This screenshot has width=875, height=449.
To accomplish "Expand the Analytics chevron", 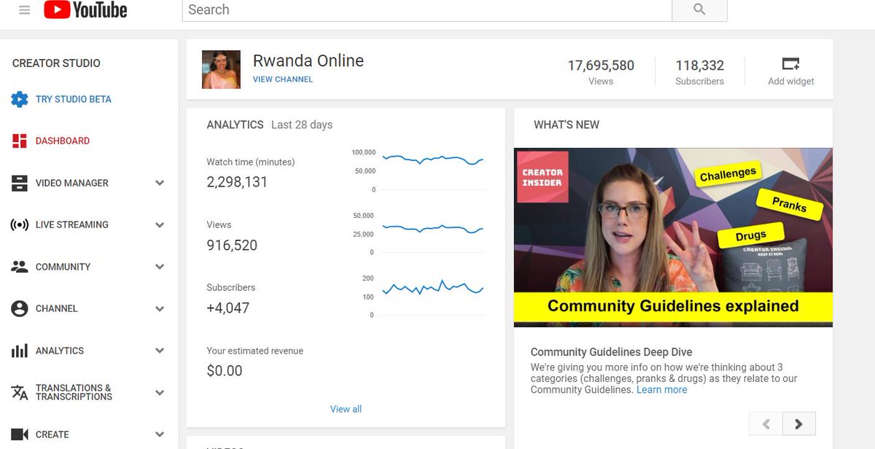I will 160,351.
